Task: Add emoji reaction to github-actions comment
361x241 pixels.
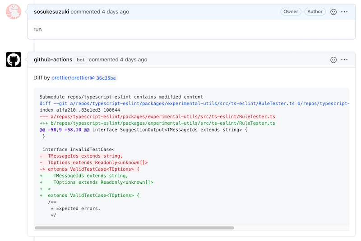Action: click(x=333, y=59)
